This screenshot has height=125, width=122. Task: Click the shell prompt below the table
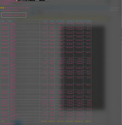pyautogui.click(x=8, y=124)
